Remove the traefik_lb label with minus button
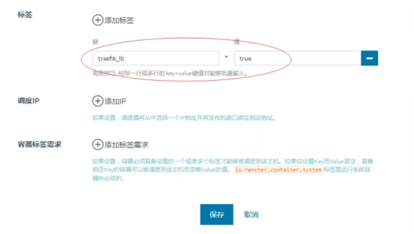Image resolution: width=414 pixels, height=234 pixels. click(369, 58)
